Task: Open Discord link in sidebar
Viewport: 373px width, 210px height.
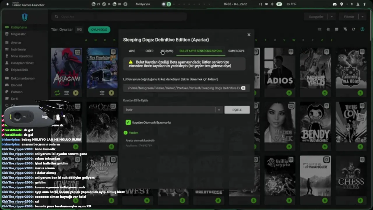Action: click(x=16, y=85)
